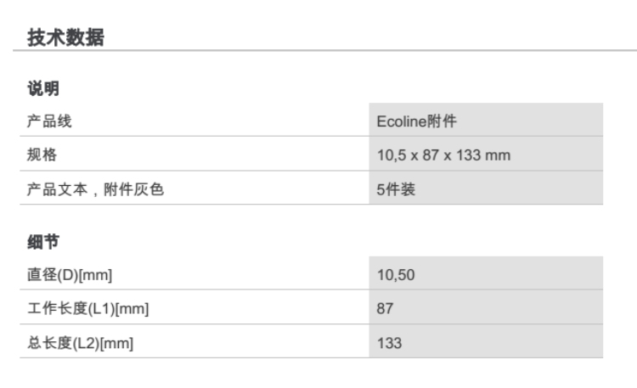Click the 细节 subsection heading

pos(43,242)
